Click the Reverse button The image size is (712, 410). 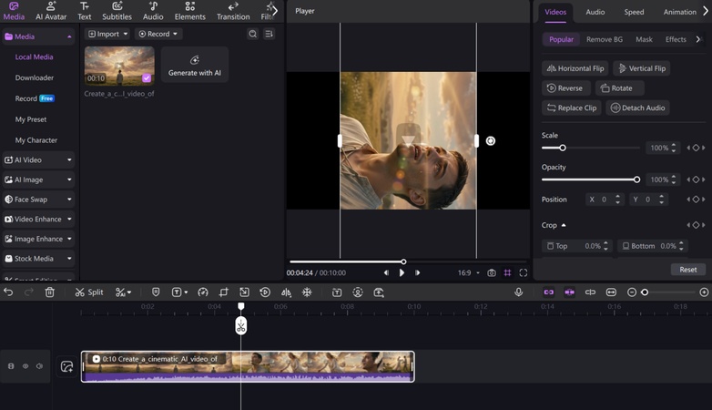[x=565, y=88]
